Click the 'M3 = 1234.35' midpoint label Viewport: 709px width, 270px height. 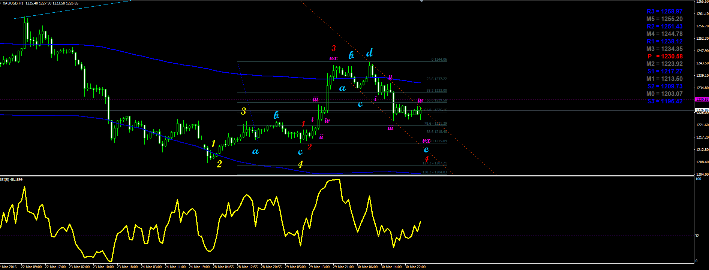point(664,49)
